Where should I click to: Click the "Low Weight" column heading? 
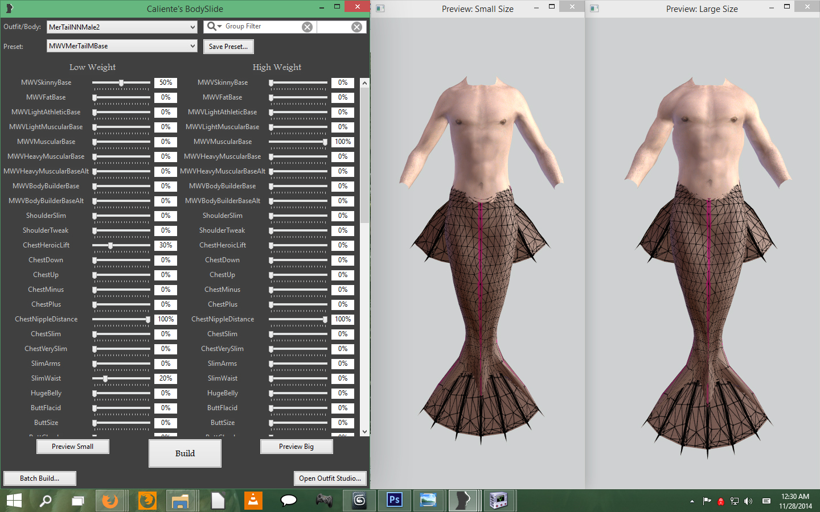[x=92, y=67]
